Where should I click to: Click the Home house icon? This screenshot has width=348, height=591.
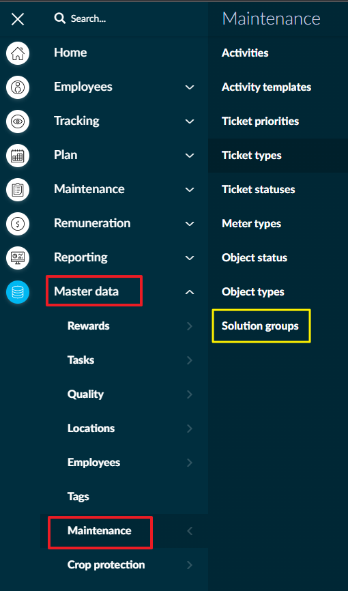(18, 53)
